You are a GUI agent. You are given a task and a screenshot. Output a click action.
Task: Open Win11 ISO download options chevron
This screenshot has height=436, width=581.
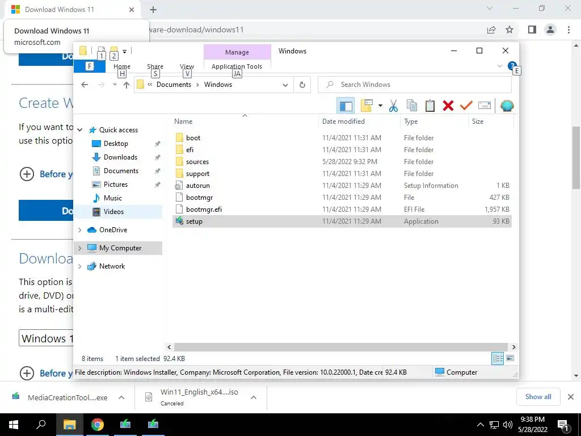point(254,397)
